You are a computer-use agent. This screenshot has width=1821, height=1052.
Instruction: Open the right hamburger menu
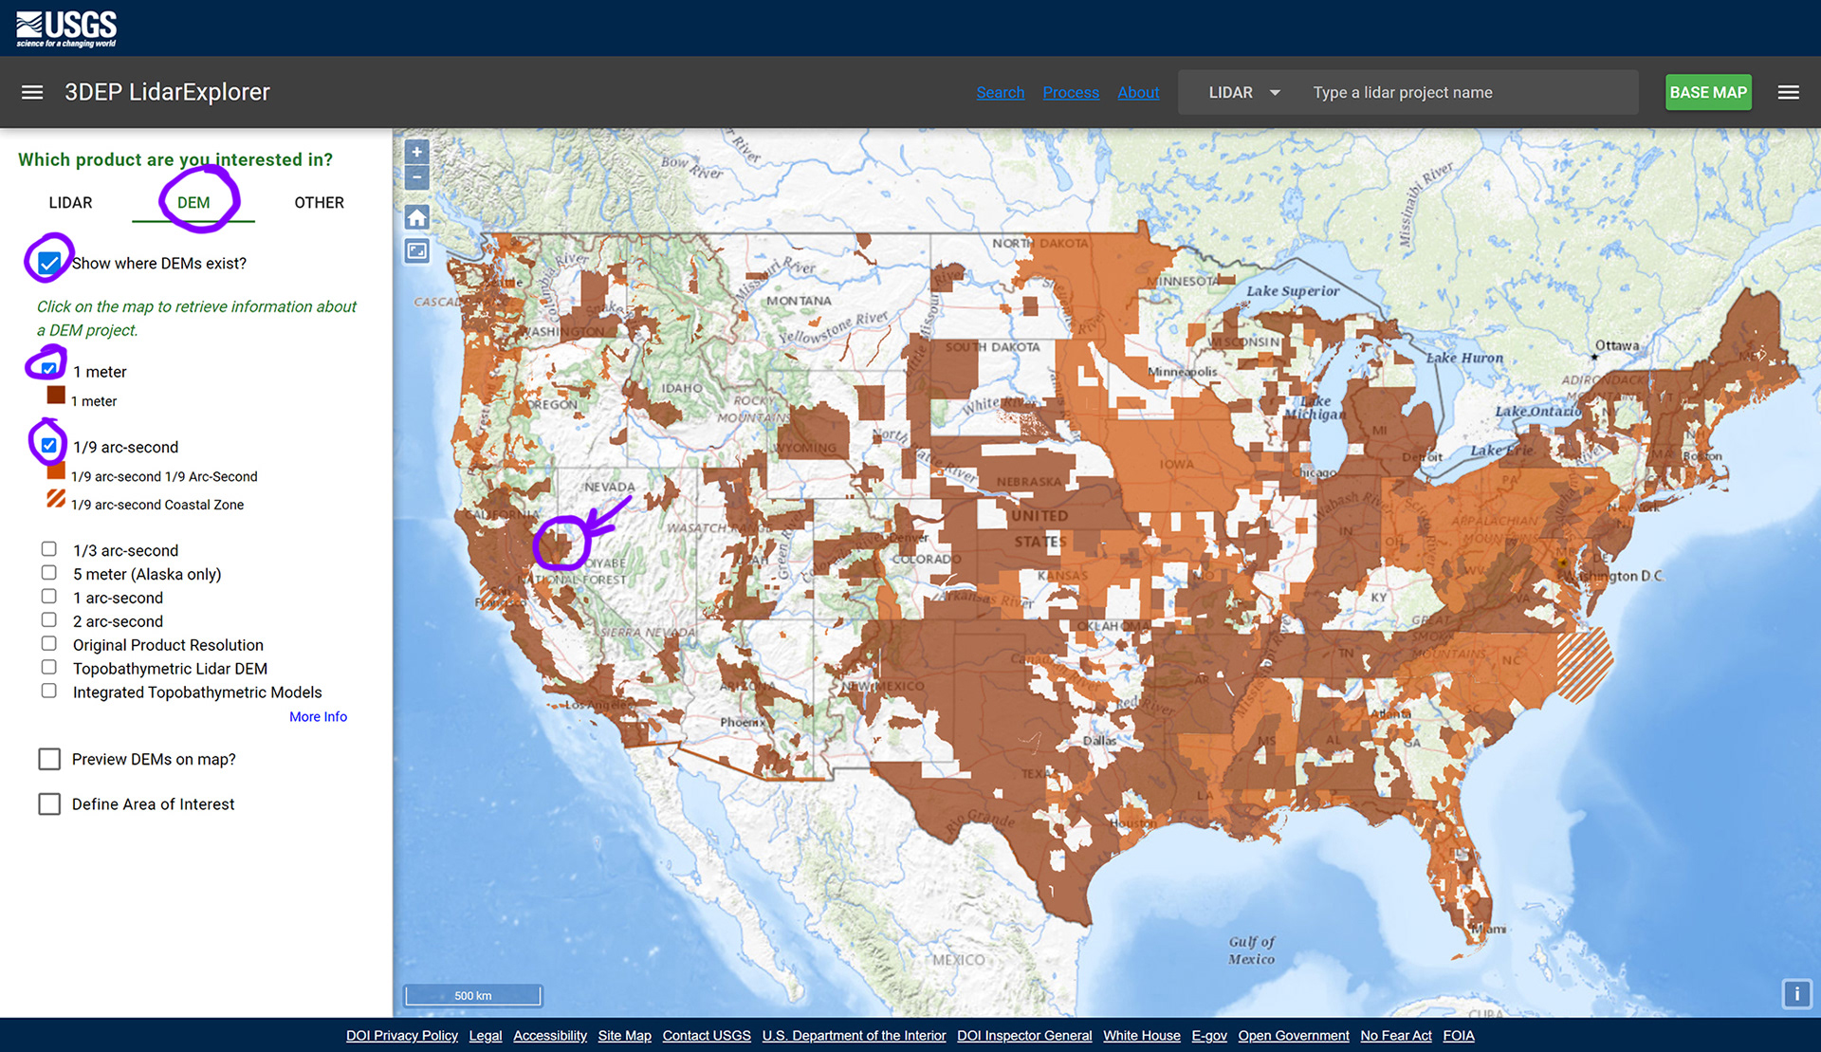pyautogui.click(x=1788, y=92)
